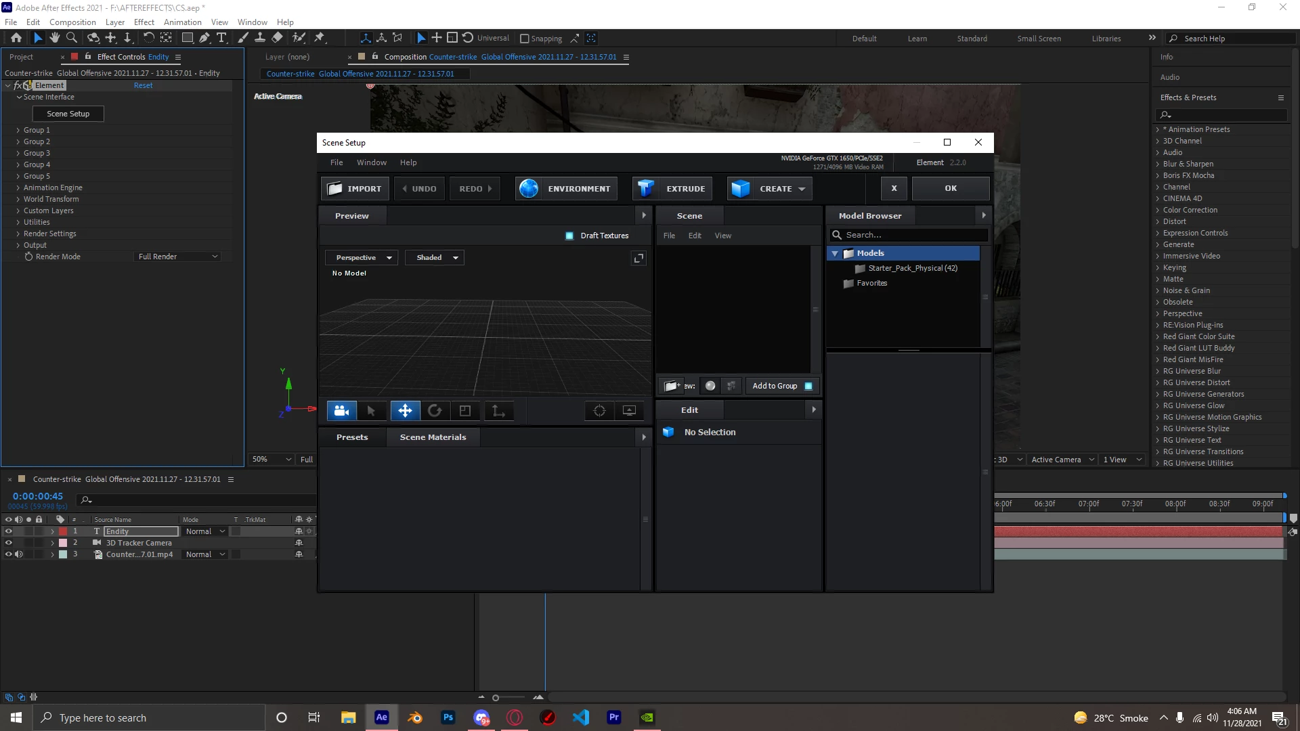This screenshot has width=1300, height=731.
Task: Expand the Animation Engine property group
Action: (x=18, y=187)
